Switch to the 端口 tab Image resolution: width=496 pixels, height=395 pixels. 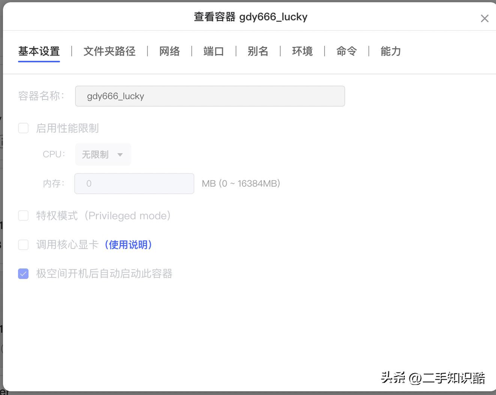pyautogui.click(x=213, y=51)
